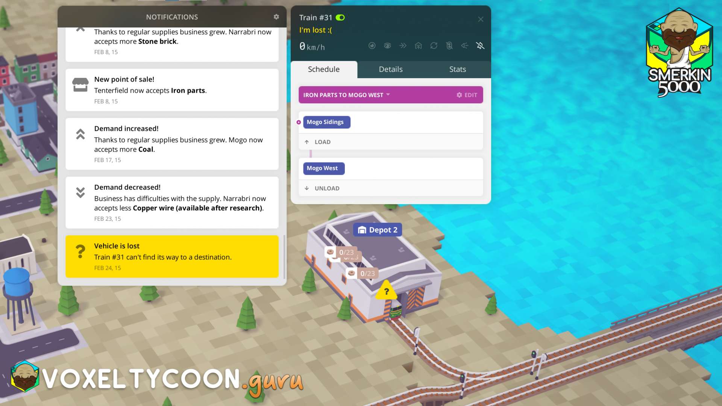Screen dimensions: 722x406
Task: Click the skip-to-next-stop double arrow icon
Action: click(403, 46)
